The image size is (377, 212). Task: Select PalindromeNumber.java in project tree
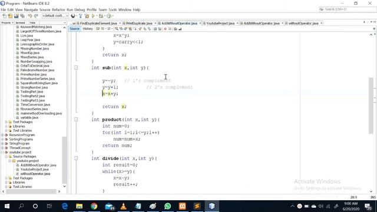click(x=37, y=70)
